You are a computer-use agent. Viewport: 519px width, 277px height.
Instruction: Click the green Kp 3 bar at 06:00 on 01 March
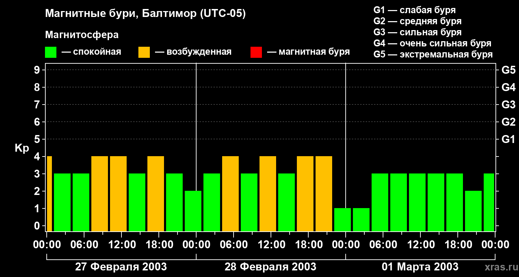coord(380,202)
